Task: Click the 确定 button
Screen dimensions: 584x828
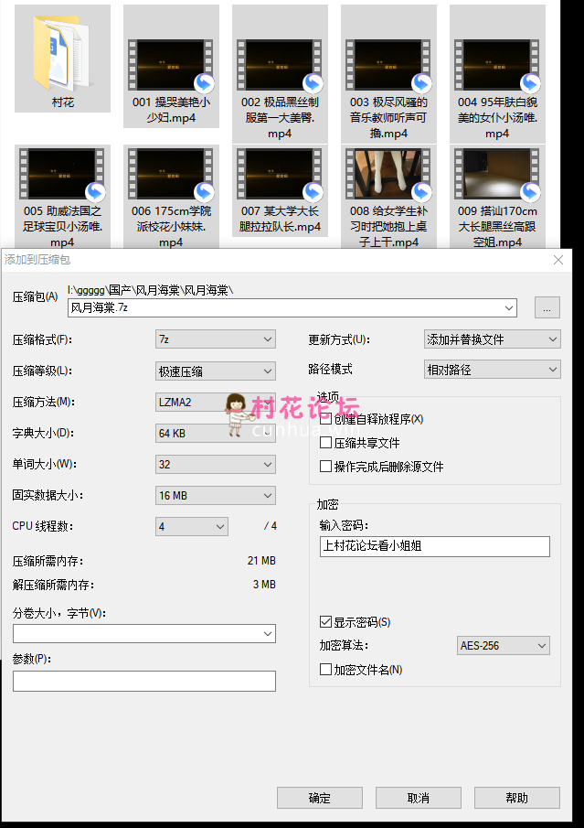Action: point(320,798)
